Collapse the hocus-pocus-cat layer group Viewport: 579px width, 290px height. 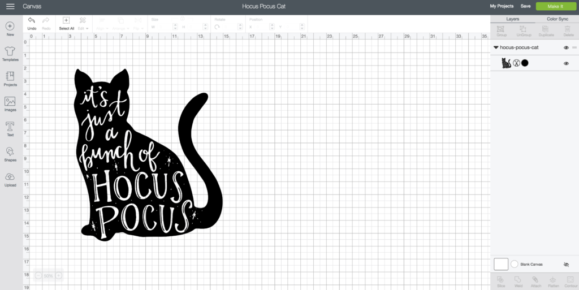tap(496, 47)
